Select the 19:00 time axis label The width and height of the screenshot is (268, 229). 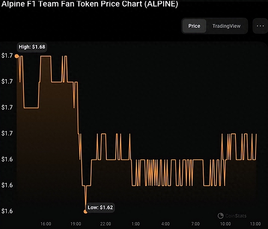click(x=75, y=224)
